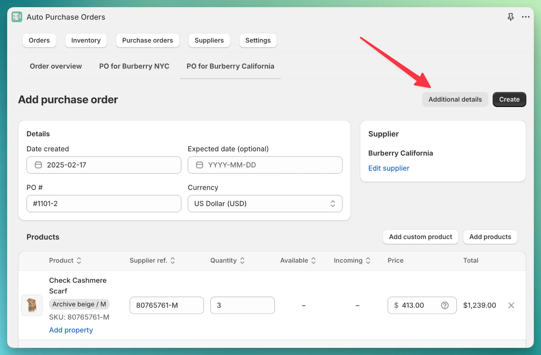541x355 pixels.
Task: Sort by Product column
Action: point(65,261)
